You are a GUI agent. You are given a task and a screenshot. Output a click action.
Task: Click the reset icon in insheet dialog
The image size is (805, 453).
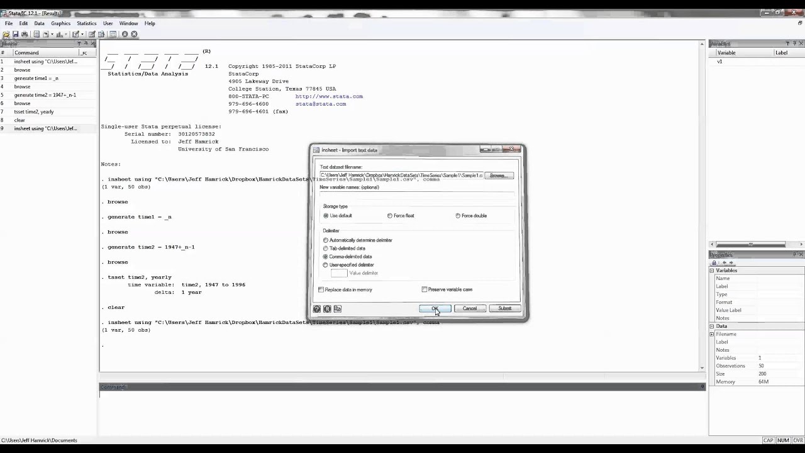[327, 309]
